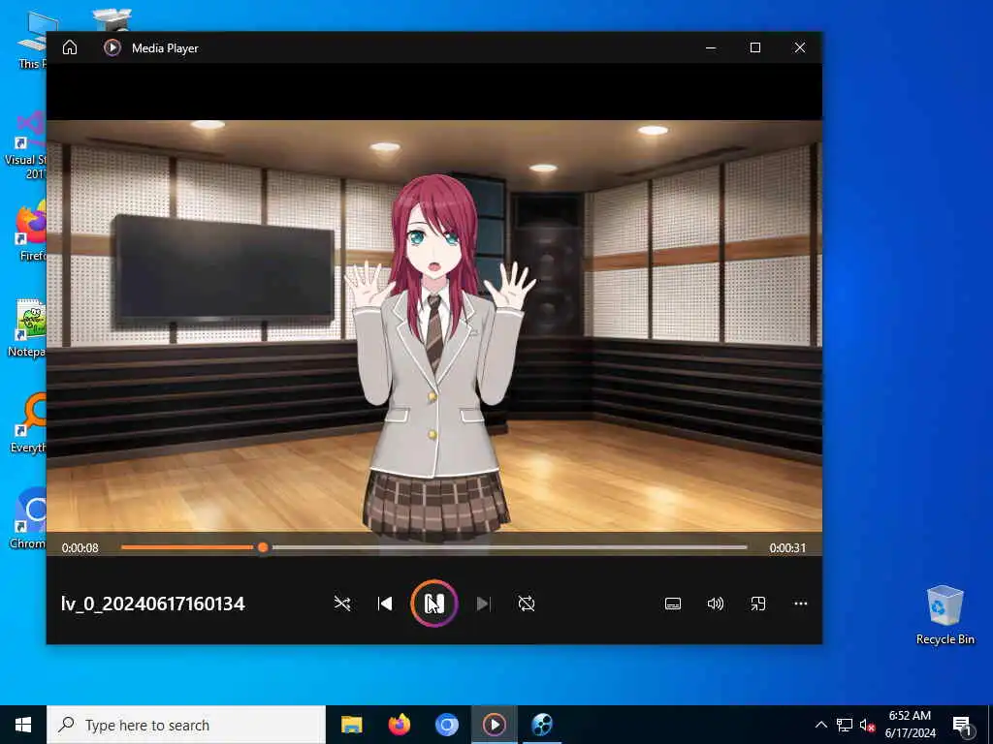Click the seek bar handle

(x=263, y=547)
